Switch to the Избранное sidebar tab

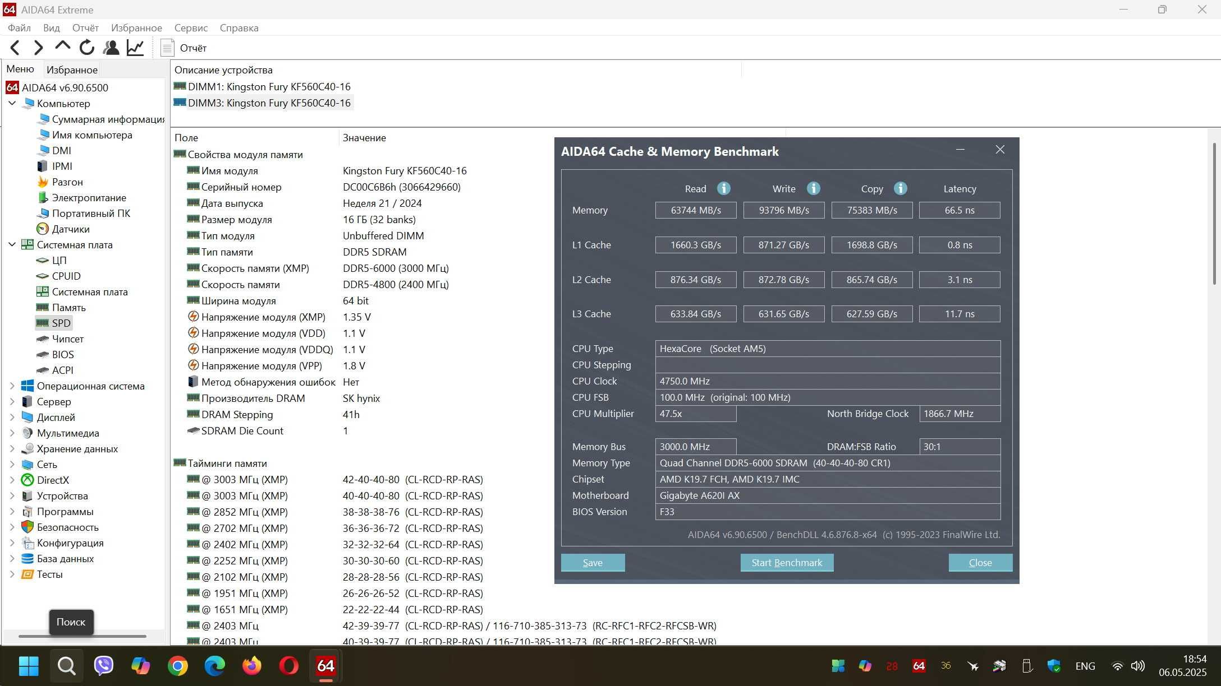pyautogui.click(x=72, y=69)
